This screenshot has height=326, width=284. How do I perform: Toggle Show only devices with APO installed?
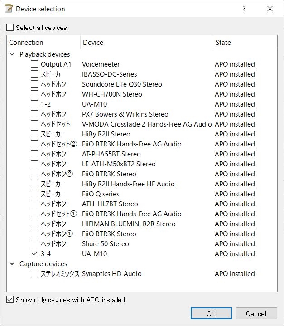(10, 300)
